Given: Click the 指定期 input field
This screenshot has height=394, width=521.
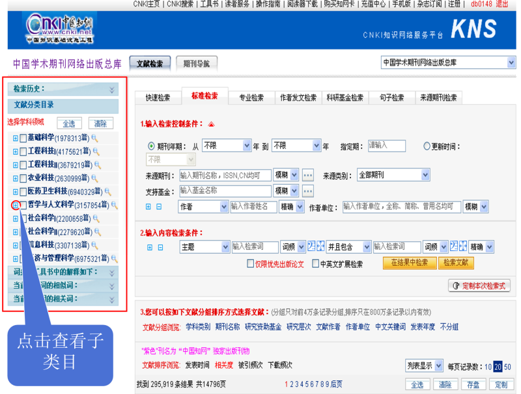Looking at the screenshot, I should click(x=387, y=145).
